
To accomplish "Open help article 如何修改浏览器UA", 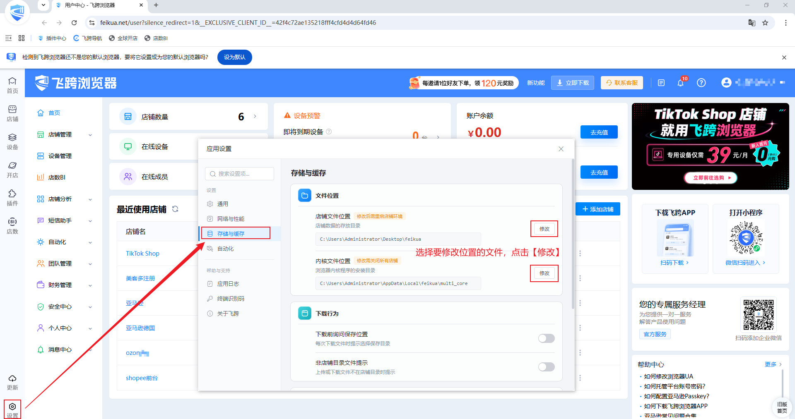I will pos(668,376).
